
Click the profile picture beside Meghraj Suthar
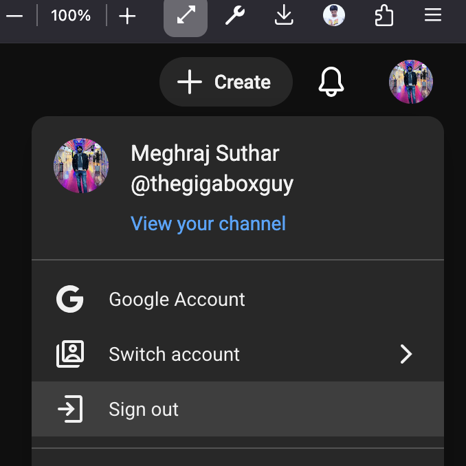pyautogui.click(x=81, y=166)
